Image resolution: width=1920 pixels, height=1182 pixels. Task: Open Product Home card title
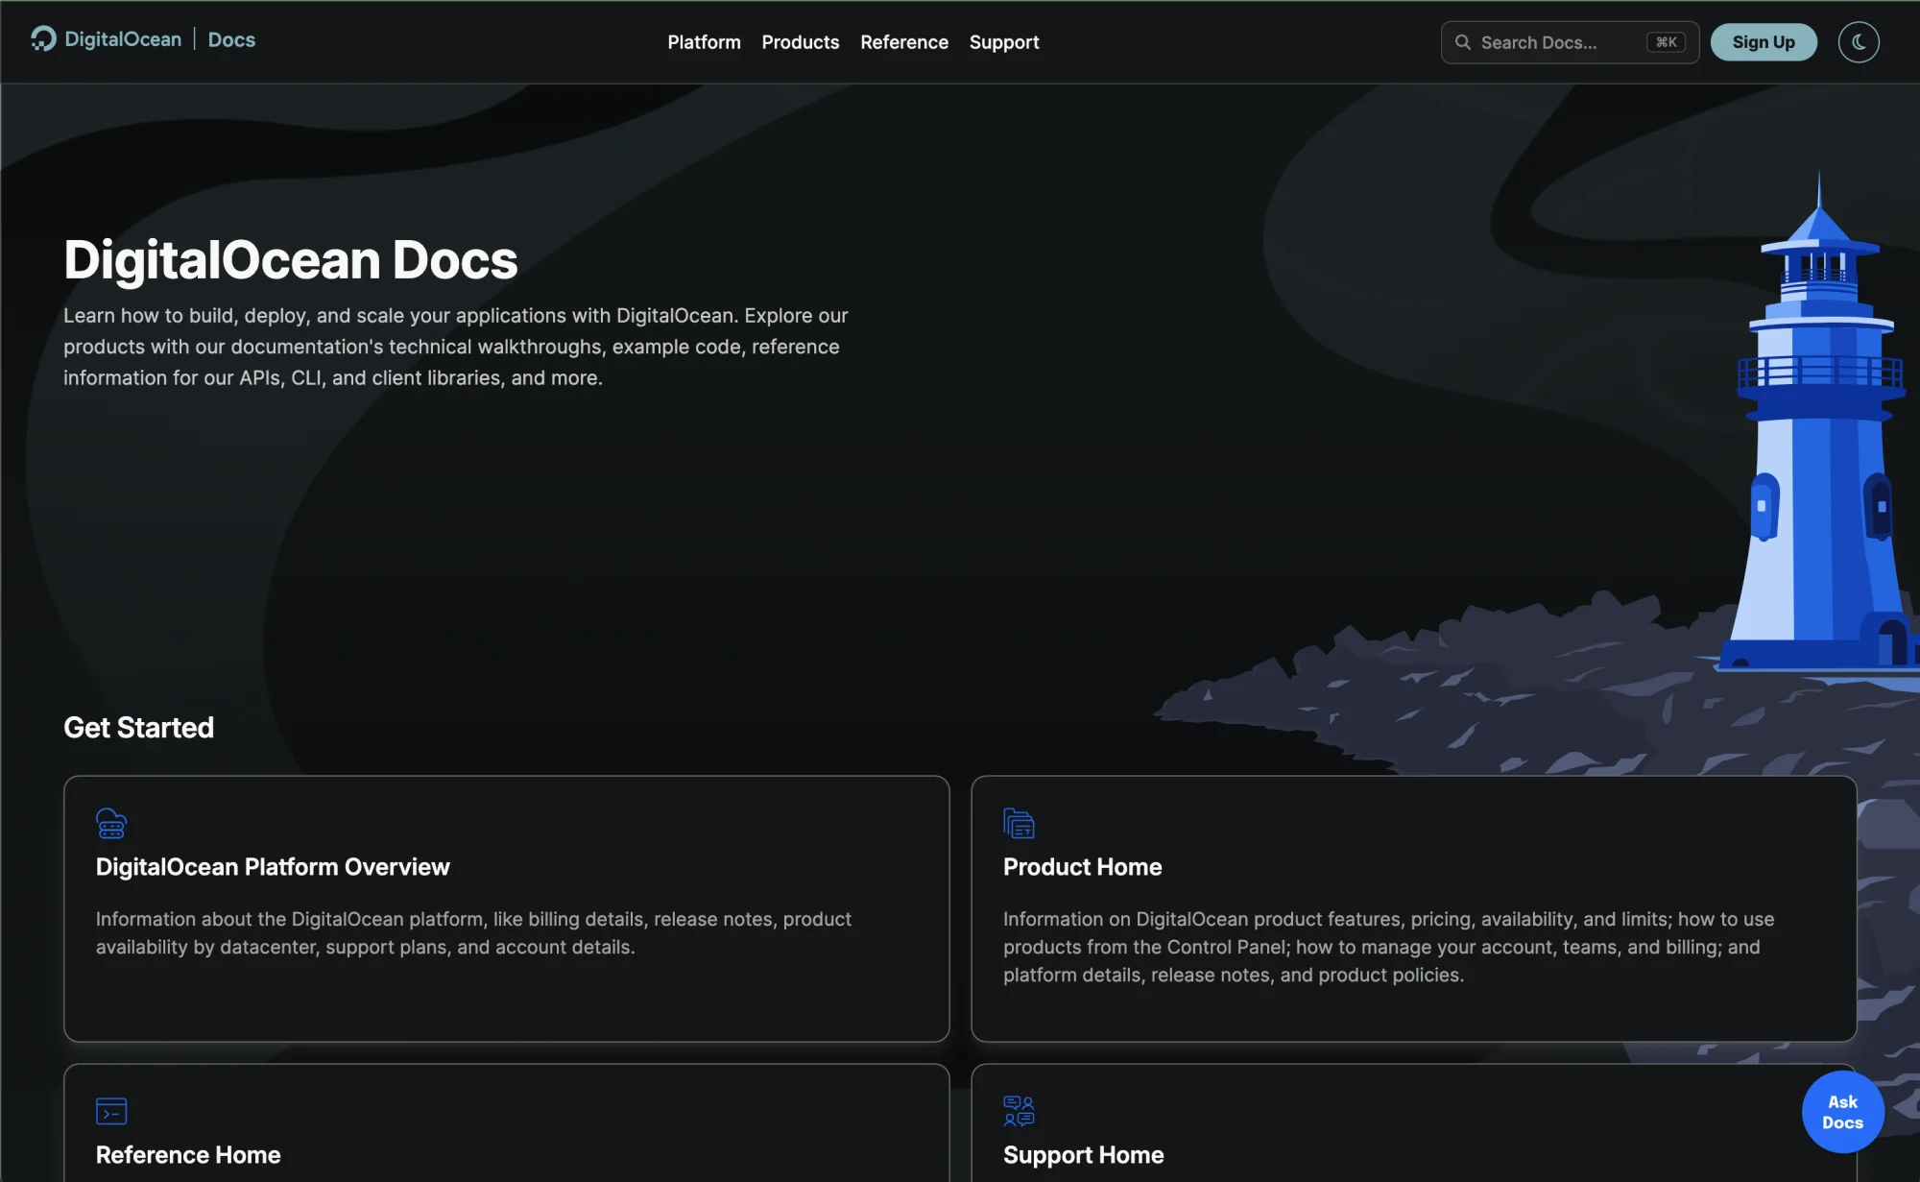coord(1082,867)
